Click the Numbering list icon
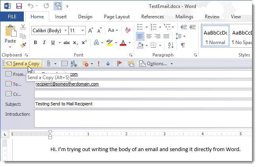Viewport: 258px width, 167px height. point(153,27)
